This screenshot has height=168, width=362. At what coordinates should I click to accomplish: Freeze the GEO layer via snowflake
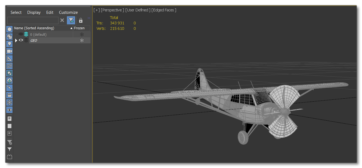[x=82, y=40]
